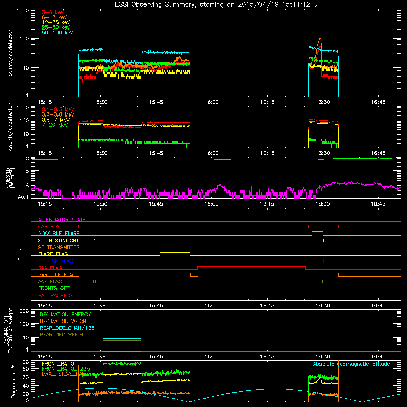The width and height of the screenshot is (407, 407).
Task: Click the FRONT_RATIO legend label
Action: [58, 364]
